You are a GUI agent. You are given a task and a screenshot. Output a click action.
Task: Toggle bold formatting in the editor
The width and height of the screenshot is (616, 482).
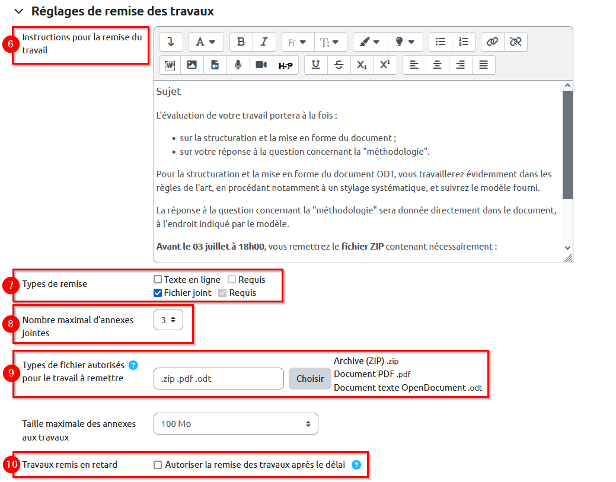click(x=241, y=42)
